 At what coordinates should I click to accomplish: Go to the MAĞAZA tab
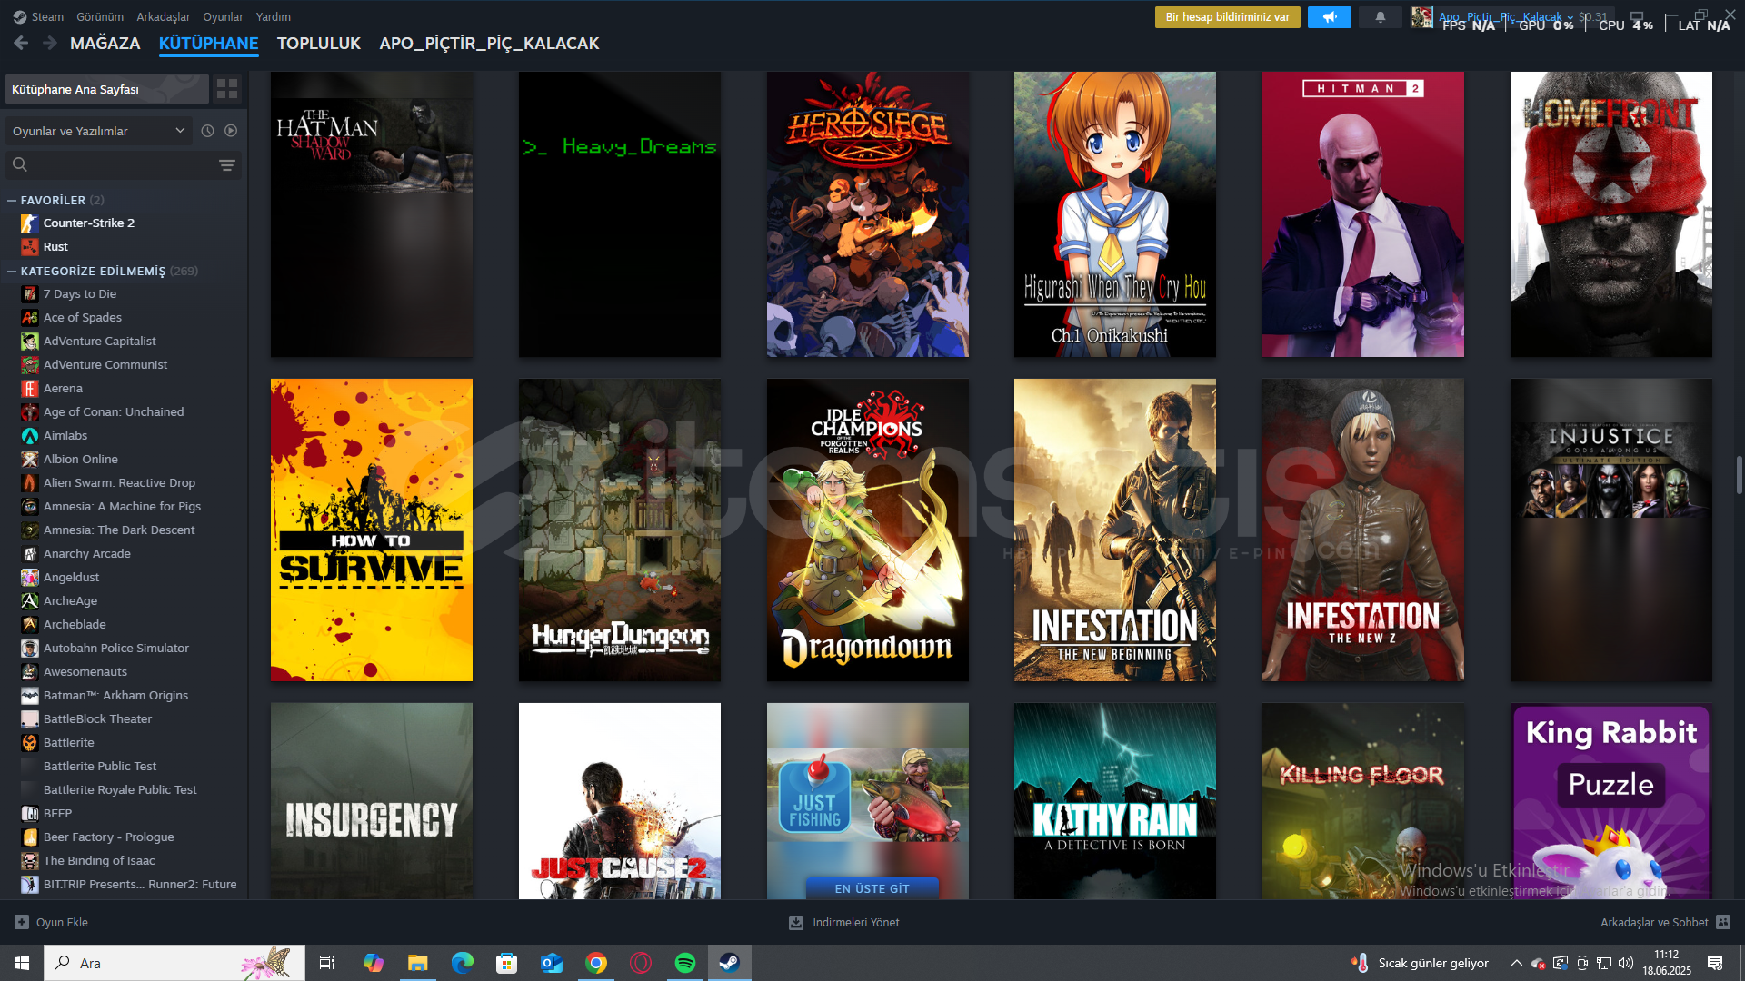(x=105, y=43)
